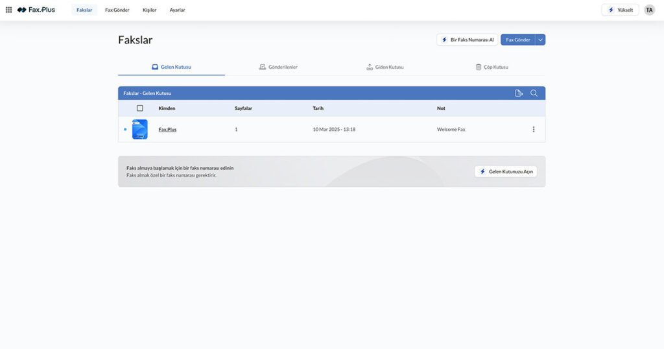Open the Çöp Kutusu tab
The height and width of the screenshot is (349, 664).
click(x=492, y=67)
